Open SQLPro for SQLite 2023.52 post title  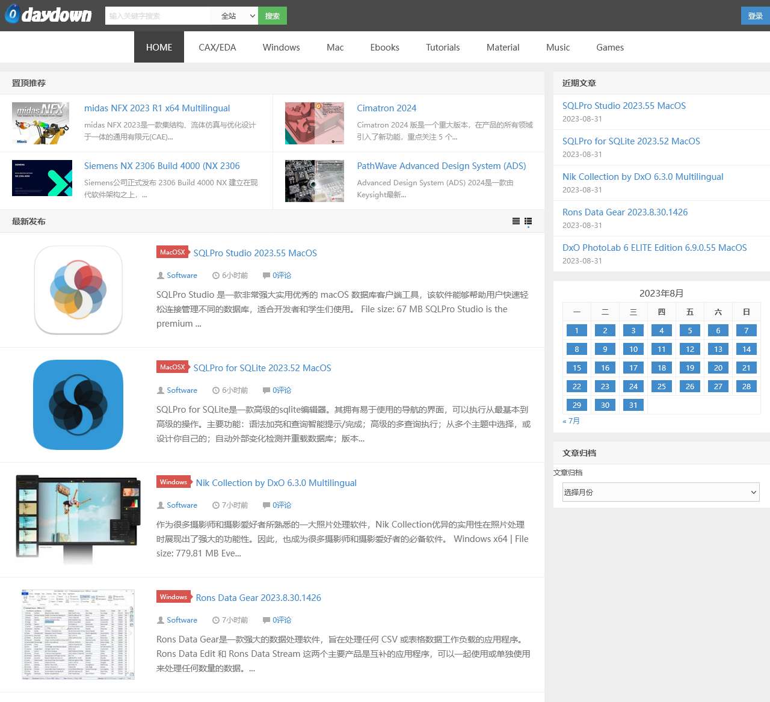coord(262,368)
